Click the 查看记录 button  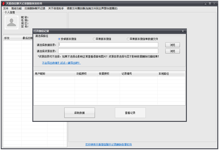(130, 113)
